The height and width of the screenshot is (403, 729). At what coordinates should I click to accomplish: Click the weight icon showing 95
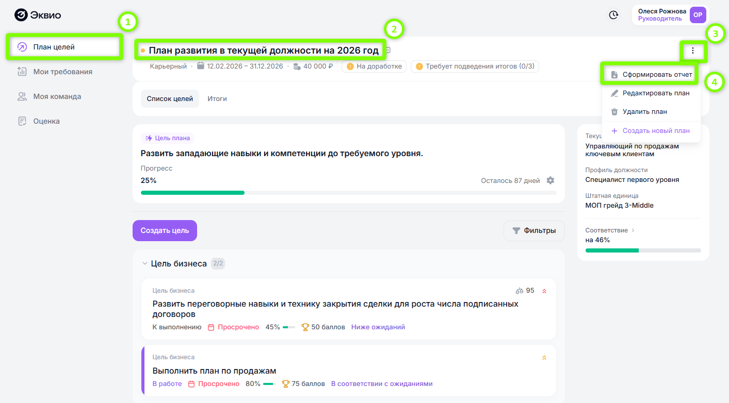coord(520,291)
